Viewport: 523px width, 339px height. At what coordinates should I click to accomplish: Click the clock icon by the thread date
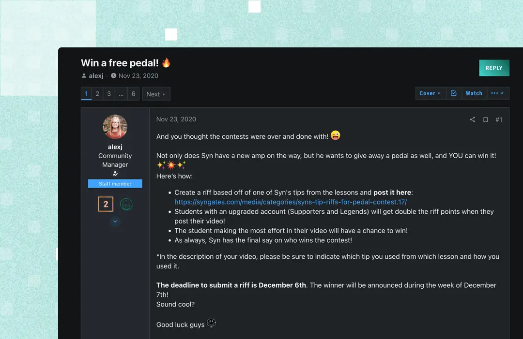pyautogui.click(x=114, y=76)
